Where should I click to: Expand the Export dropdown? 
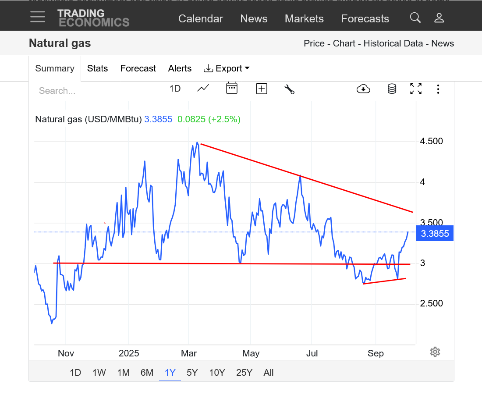click(227, 68)
